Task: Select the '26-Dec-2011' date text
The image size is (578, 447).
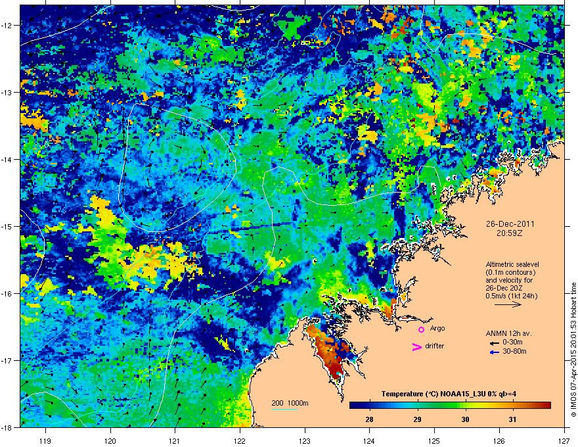Action: click(x=510, y=224)
